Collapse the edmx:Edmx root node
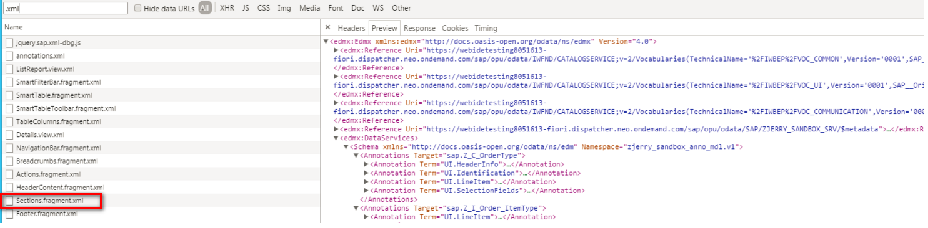Screen dimensions: 928x228 [326, 42]
